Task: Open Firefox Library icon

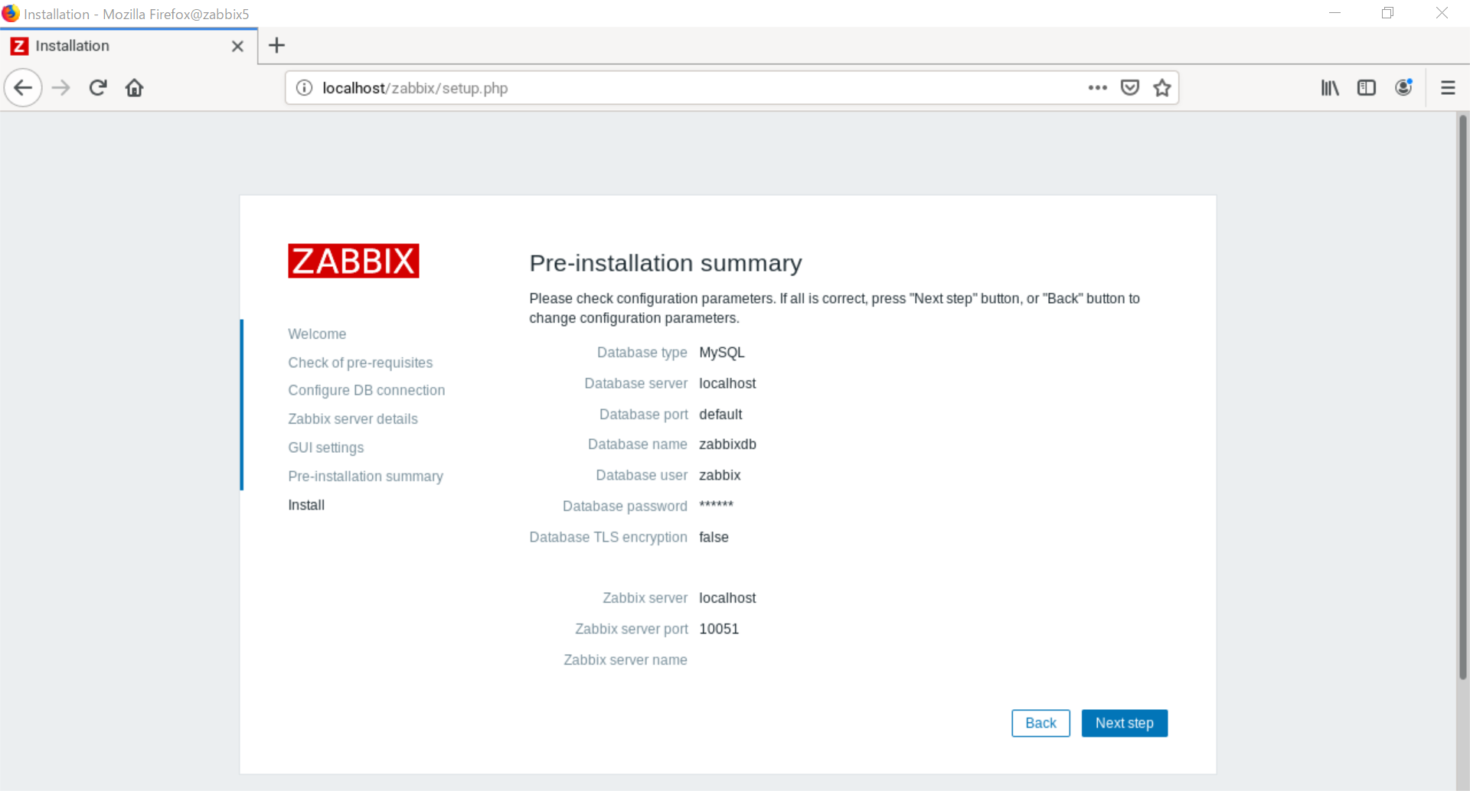Action: pos(1330,88)
